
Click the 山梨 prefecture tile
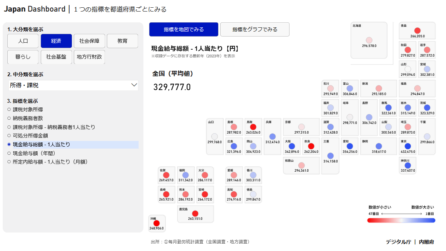tap(388, 127)
